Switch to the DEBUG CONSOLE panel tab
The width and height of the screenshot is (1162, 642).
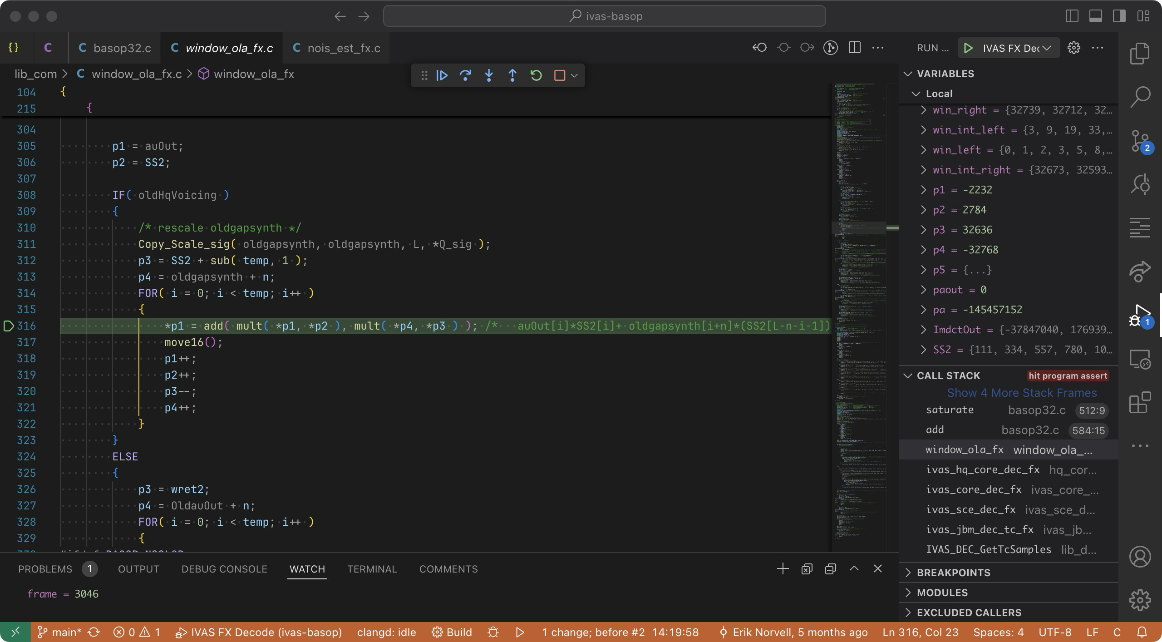pos(224,569)
